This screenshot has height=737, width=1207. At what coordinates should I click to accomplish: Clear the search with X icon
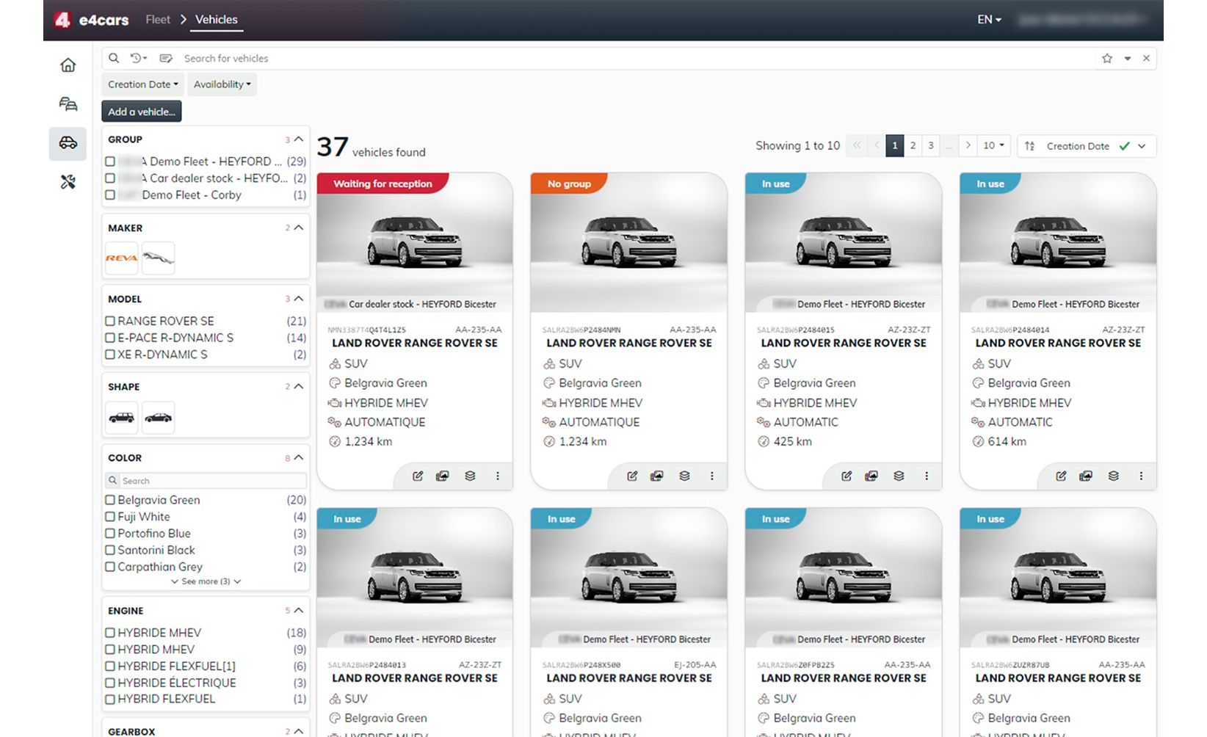(x=1146, y=58)
